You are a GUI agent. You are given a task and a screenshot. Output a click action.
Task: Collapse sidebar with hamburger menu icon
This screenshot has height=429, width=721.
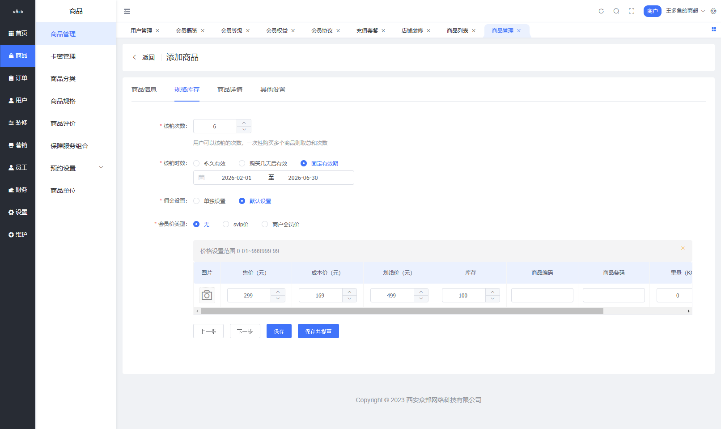click(127, 11)
